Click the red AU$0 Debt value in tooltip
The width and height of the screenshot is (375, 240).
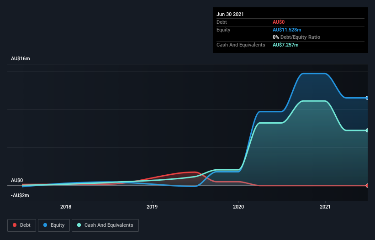click(279, 22)
